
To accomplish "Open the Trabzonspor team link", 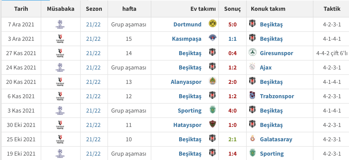I will tap(277, 96).
